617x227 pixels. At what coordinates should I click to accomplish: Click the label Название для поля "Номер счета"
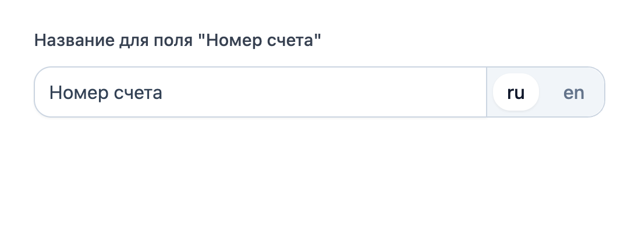click(x=178, y=40)
